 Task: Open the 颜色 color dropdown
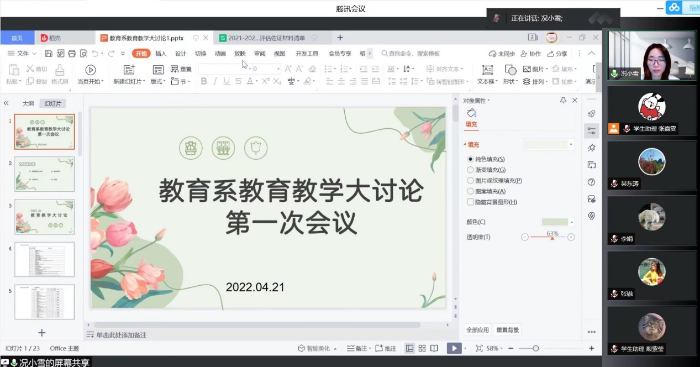point(571,222)
